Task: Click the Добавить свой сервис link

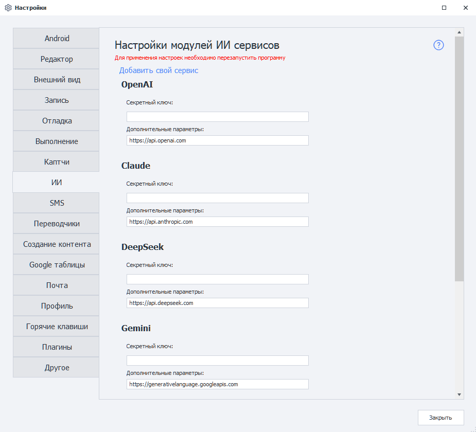Action: click(158, 70)
